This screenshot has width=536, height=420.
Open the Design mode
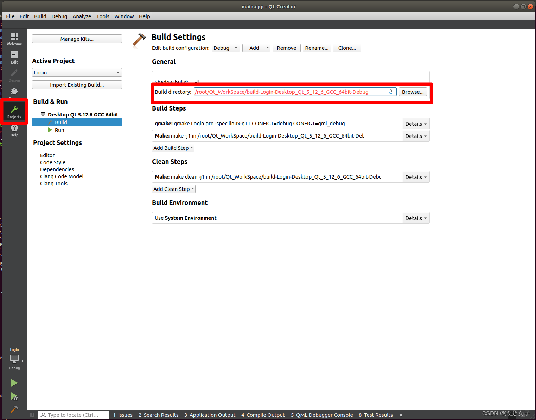[14, 75]
